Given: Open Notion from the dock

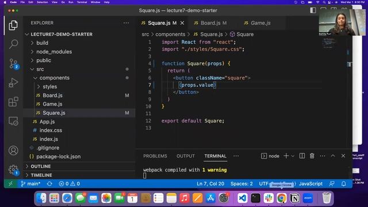Looking at the screenshot, I should pyautogui.click(x=294, y=198).
